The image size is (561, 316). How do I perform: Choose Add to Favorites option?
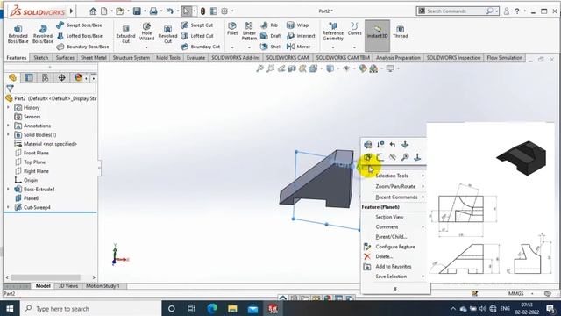[x=394, y=267]
